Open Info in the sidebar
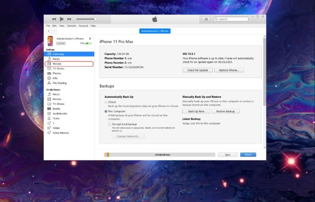 point(69,78)
